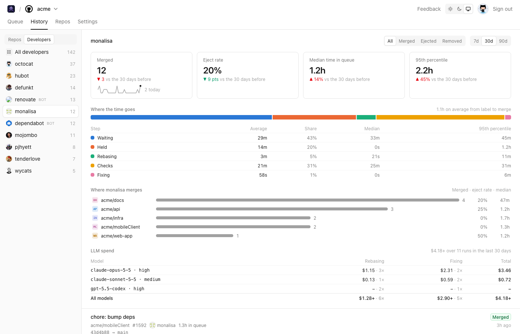Click wycats's avatar in developer list
Viewport: 520px width, 334px height.
pos(9,171)
